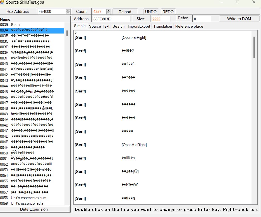This screenshot has height=217, width=261.
Task: Select list row 0049
Action: (32, 114)
